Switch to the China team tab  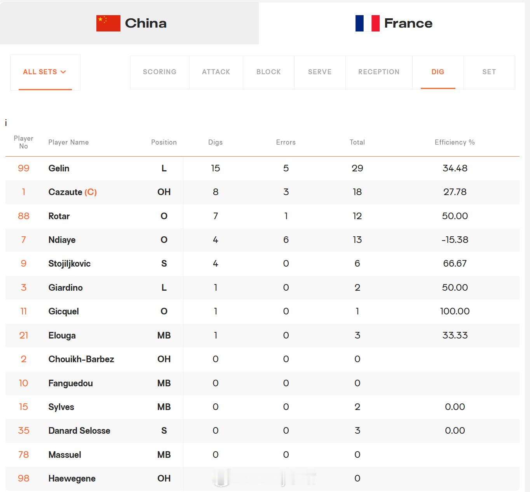(x=129, y=23)
